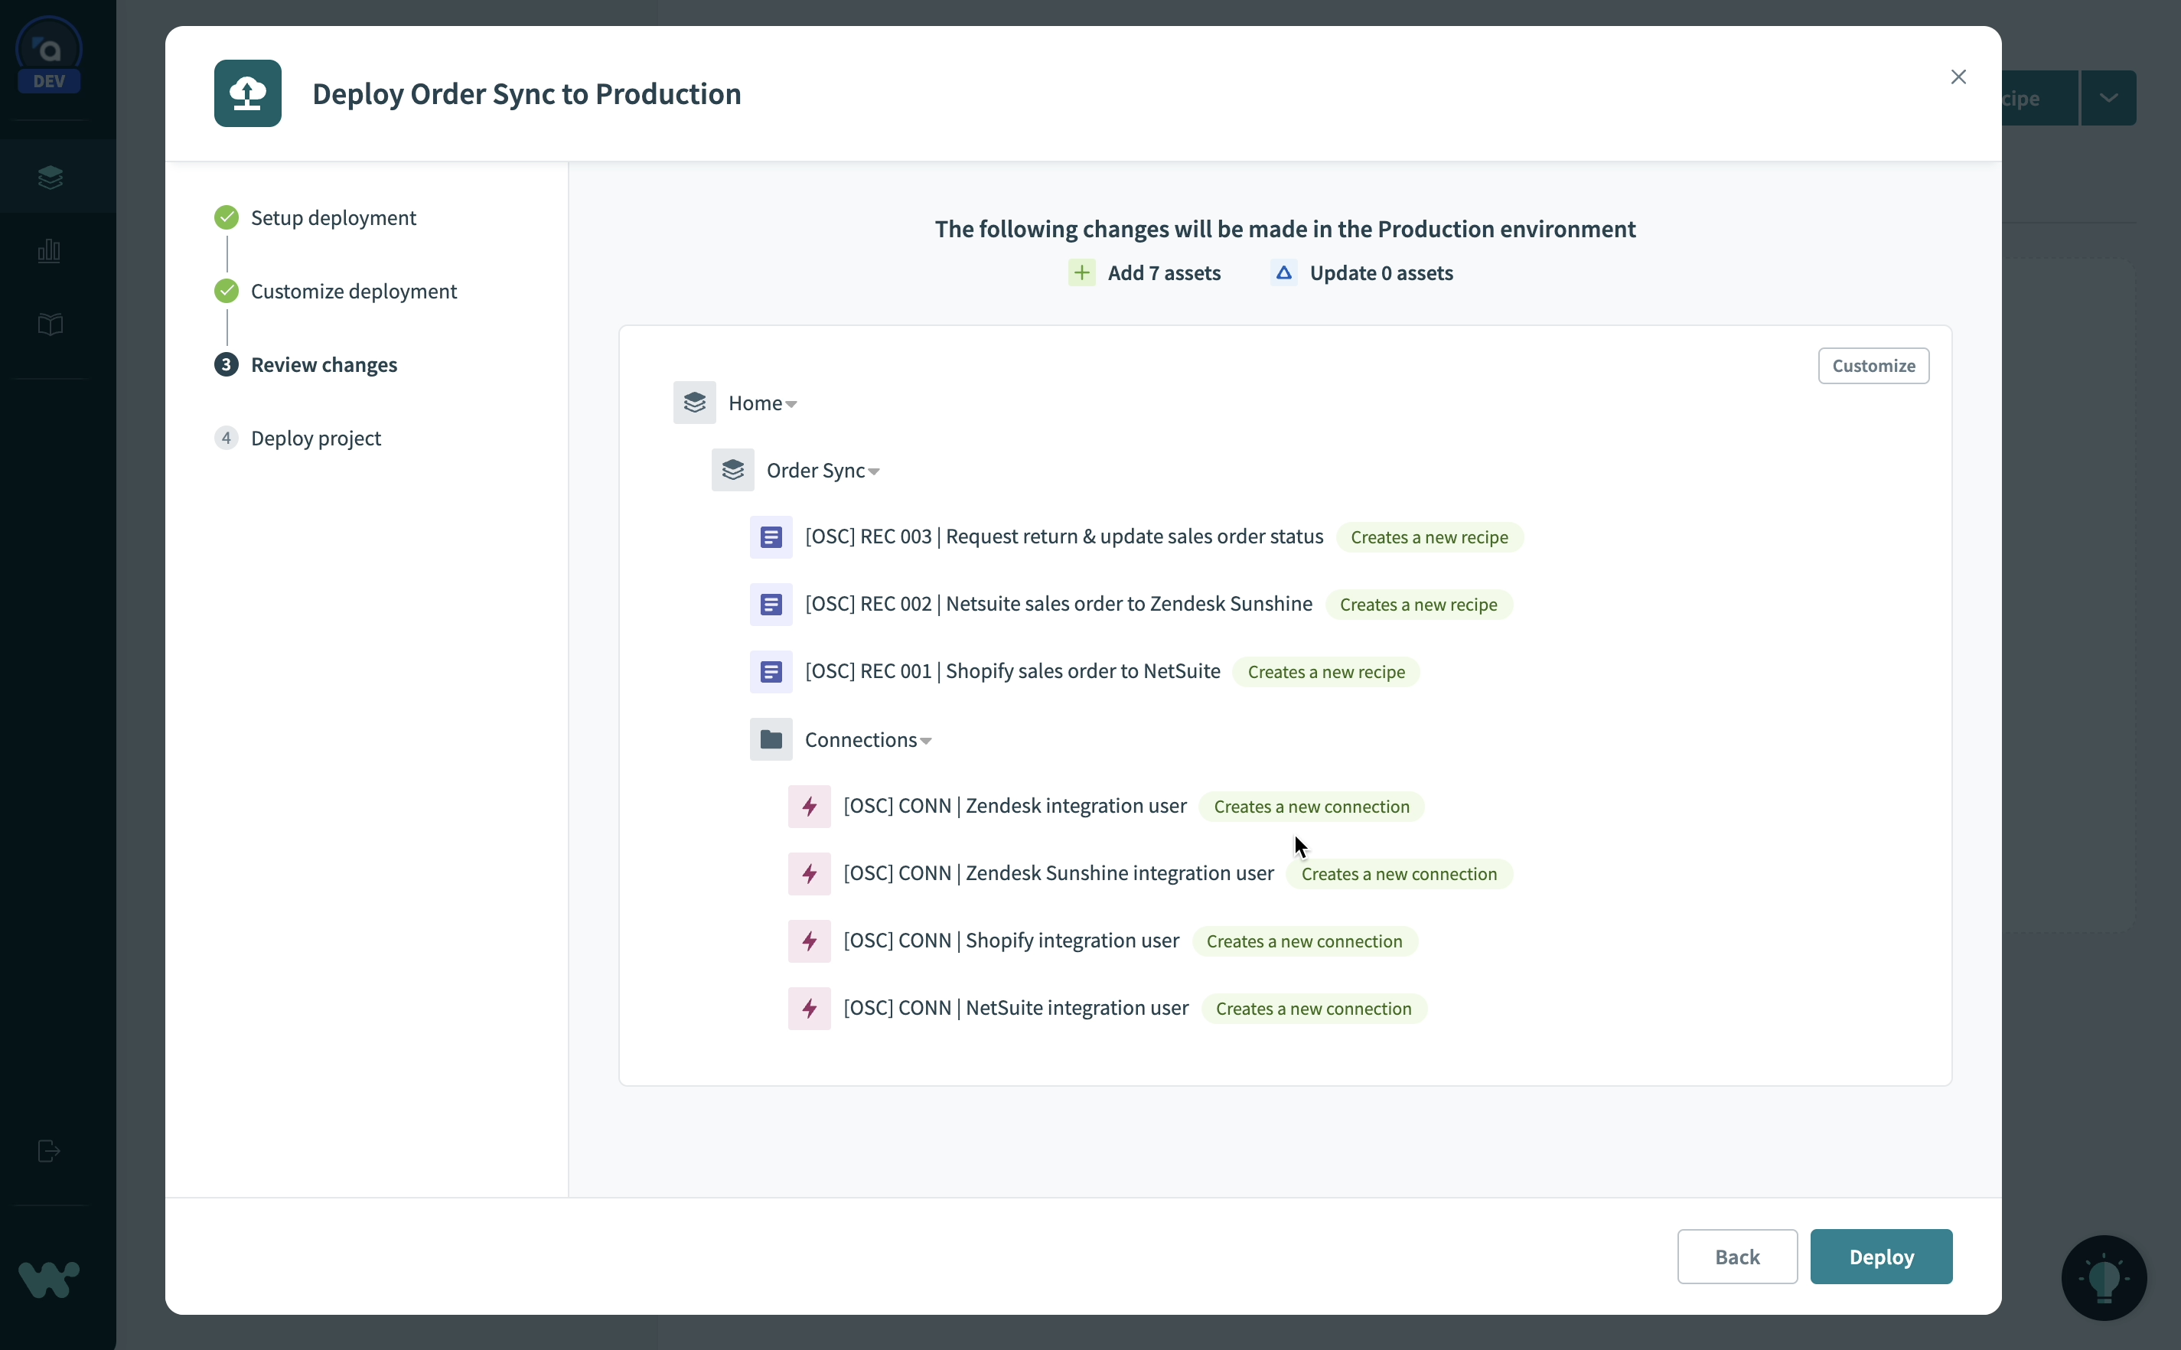Click the connection icon for NetSuite integration user

pyautogui.click(x=809, y=1007)
